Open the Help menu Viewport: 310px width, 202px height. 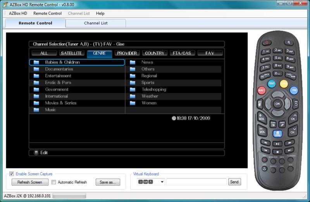[x=100, y=14]
